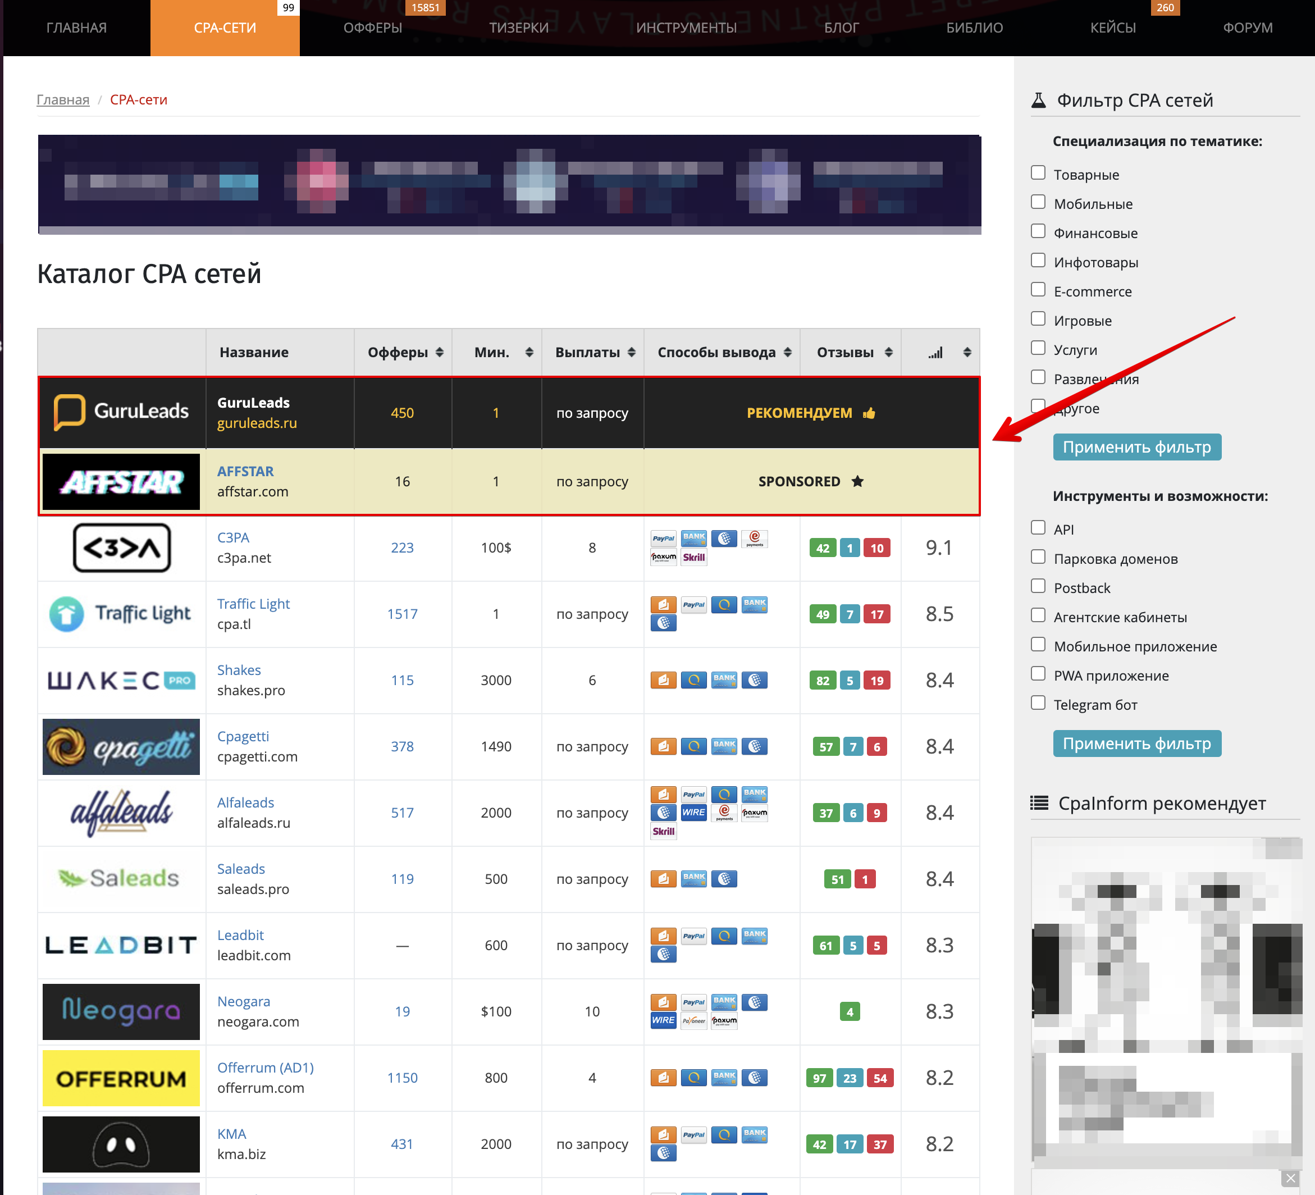Click the C3PA network logo

pyautogui.click(x=121, y=548)
